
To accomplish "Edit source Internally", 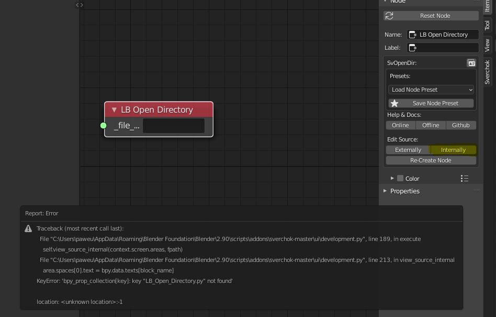I will click(453, 150).
